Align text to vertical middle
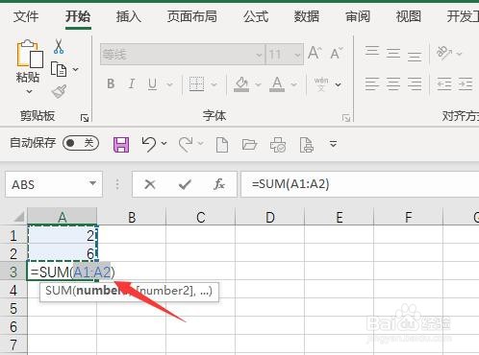This screenshot has height=355, width=479. point(393,53)
